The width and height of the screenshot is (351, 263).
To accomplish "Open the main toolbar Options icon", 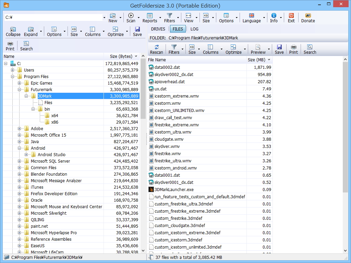I will point(226,18).
